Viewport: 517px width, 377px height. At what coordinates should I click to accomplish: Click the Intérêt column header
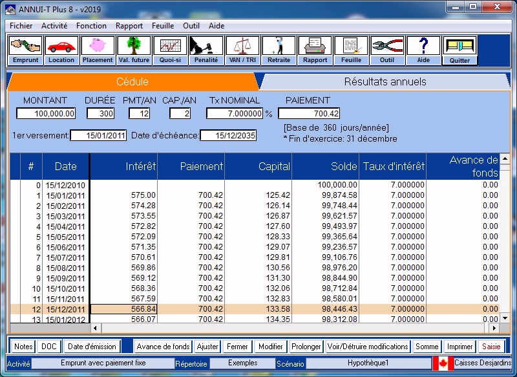click(124, 166)
